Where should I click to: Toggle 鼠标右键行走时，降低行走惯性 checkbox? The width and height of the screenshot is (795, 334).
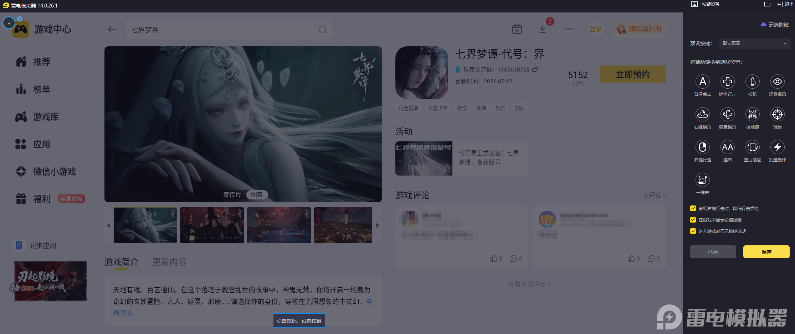[x=693, y=209]
